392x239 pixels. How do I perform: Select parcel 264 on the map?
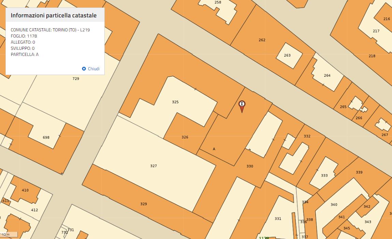pyautogui.click(x=327, y=76)
